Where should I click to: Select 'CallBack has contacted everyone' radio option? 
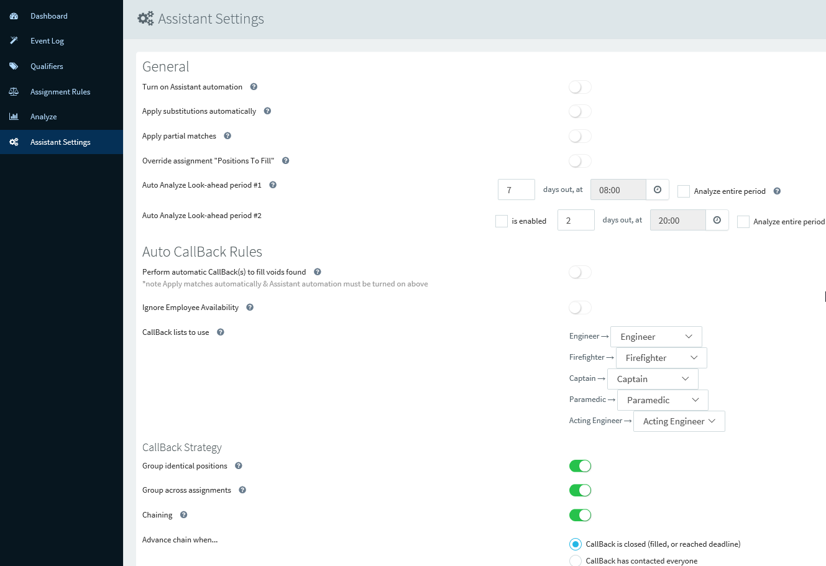(x=576, y=561)
